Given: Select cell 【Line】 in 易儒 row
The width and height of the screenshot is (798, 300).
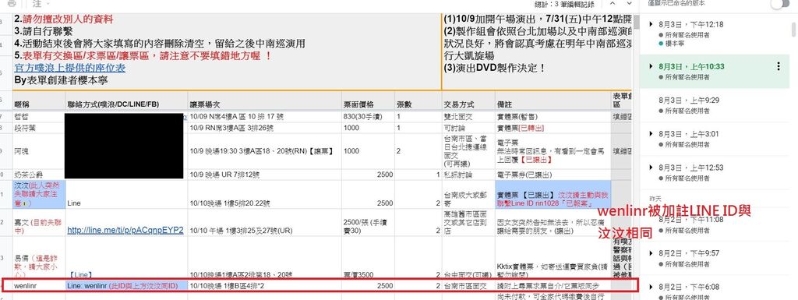Looking at the screenshot, I should (126, 258).
